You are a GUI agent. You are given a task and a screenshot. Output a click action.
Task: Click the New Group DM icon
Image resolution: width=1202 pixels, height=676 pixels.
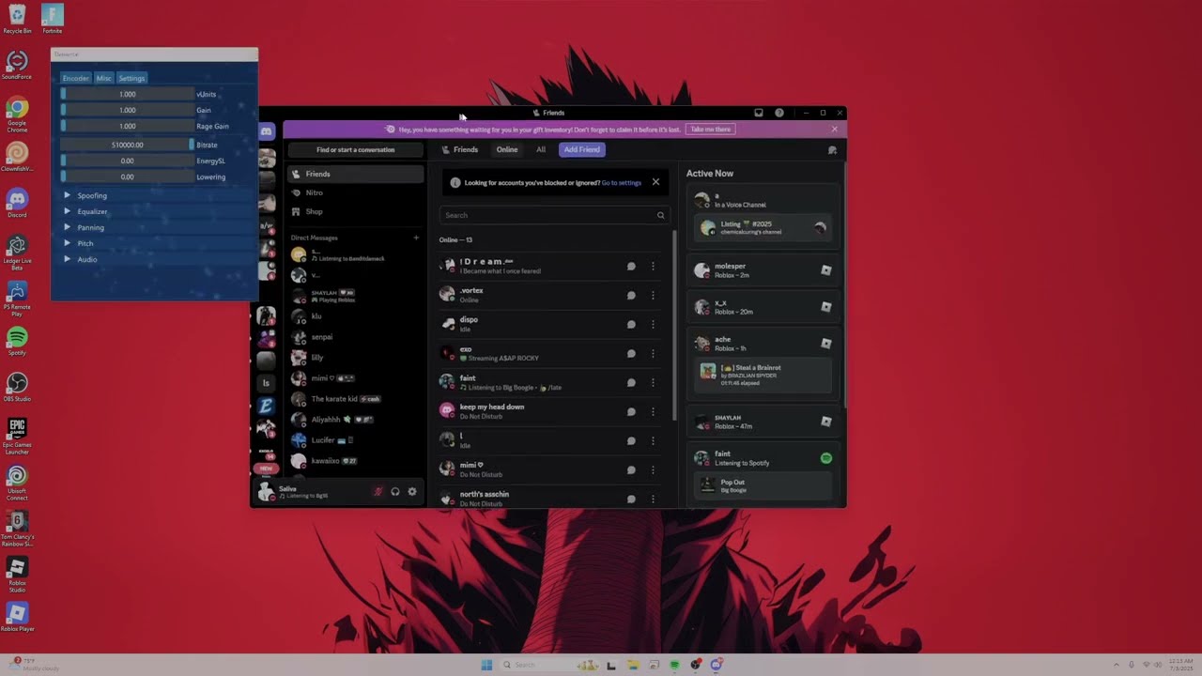click(832, 149)
